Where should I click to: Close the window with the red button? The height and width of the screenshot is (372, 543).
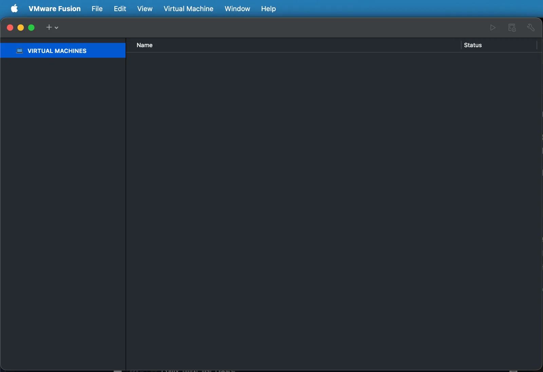(x=10, y=27)
